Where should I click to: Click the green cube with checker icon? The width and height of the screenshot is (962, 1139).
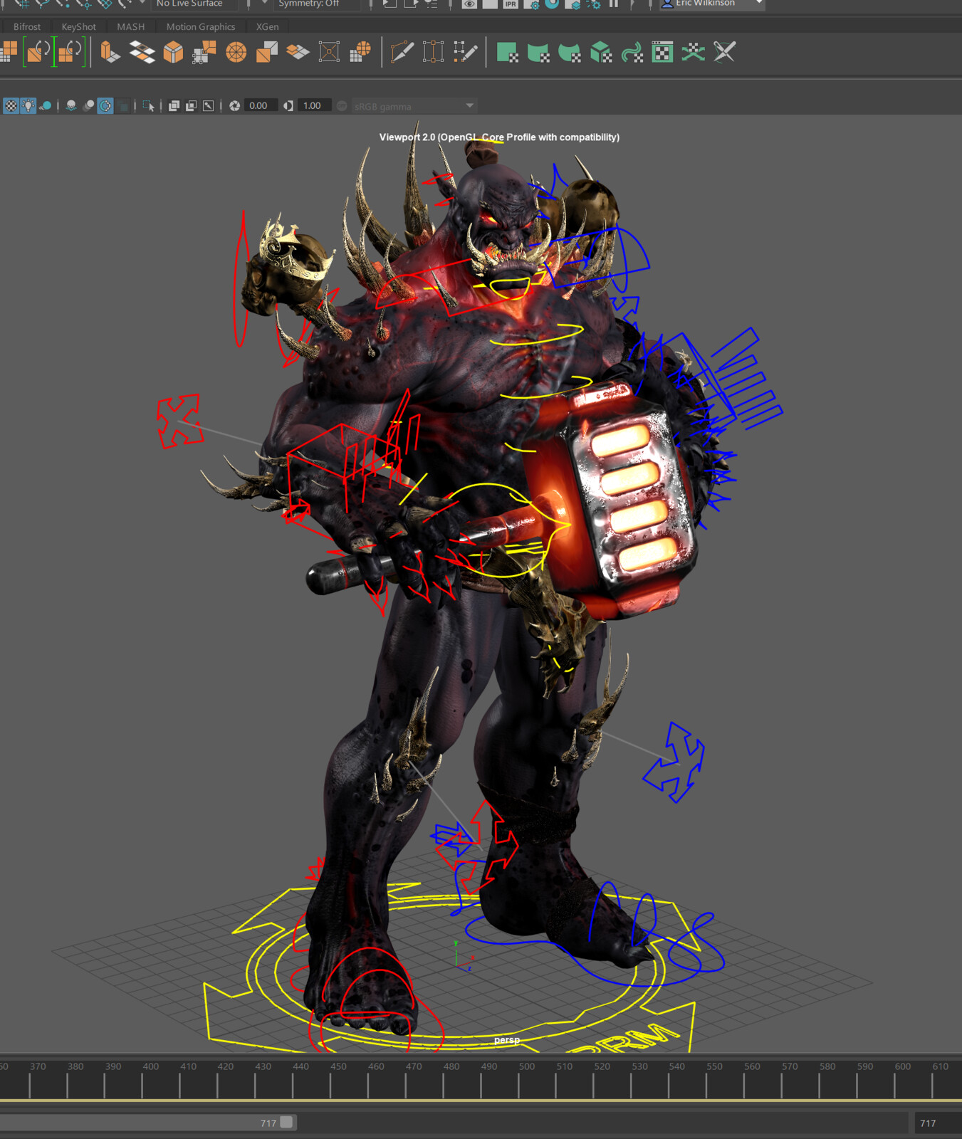(x=601, y=52)
